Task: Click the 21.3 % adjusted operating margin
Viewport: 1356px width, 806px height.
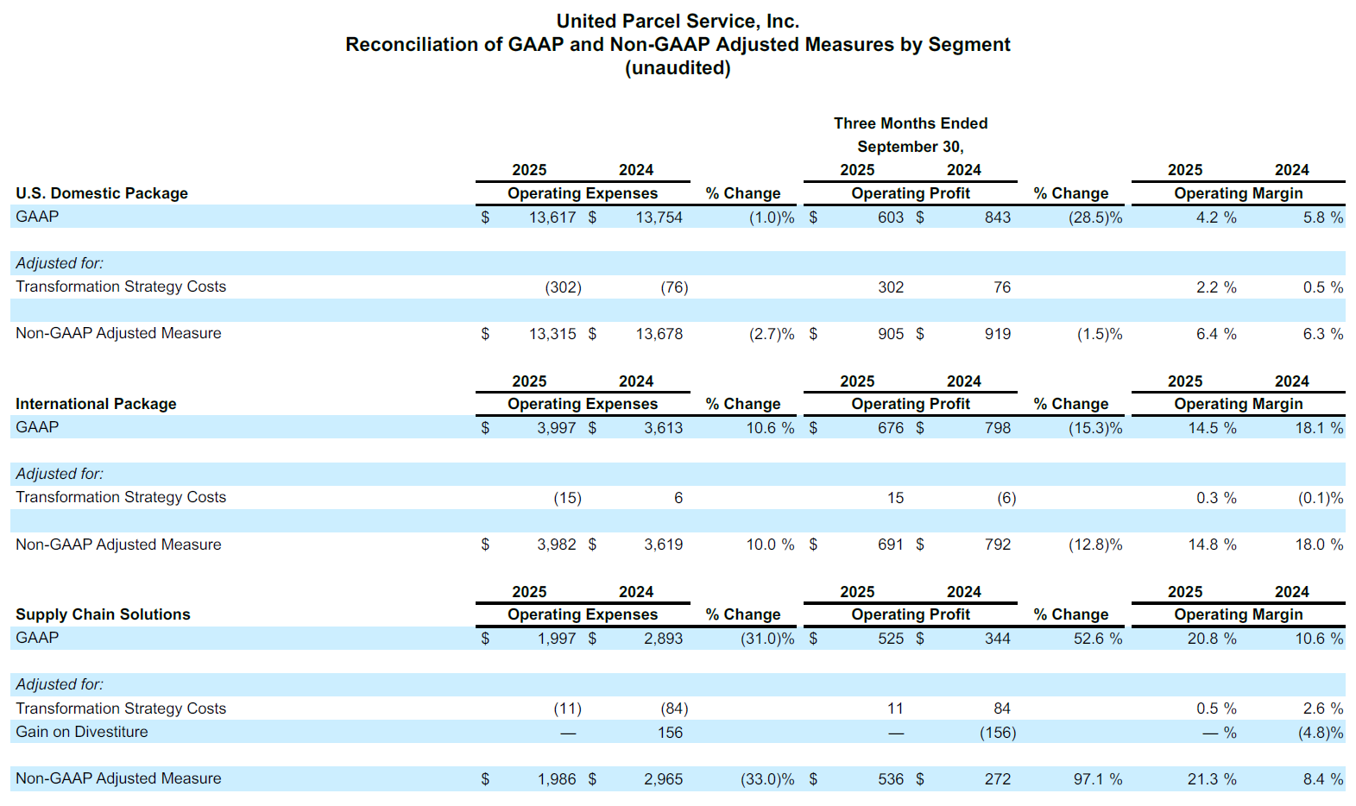Action: pyautogui.click(x=1211, y=779)
